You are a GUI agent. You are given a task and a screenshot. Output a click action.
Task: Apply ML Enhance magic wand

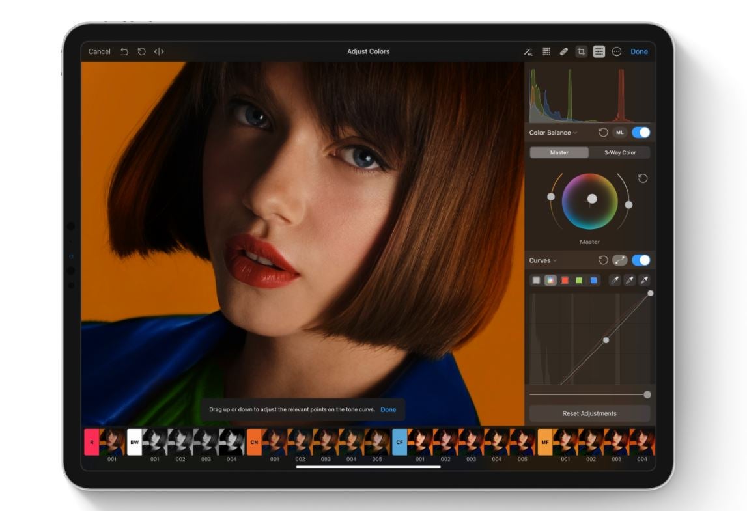[x=528, y=51]
